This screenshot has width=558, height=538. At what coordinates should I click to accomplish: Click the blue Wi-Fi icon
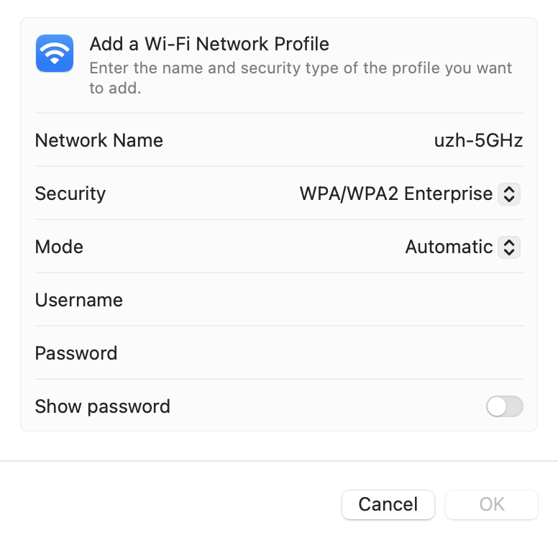(x=55, y=54)
